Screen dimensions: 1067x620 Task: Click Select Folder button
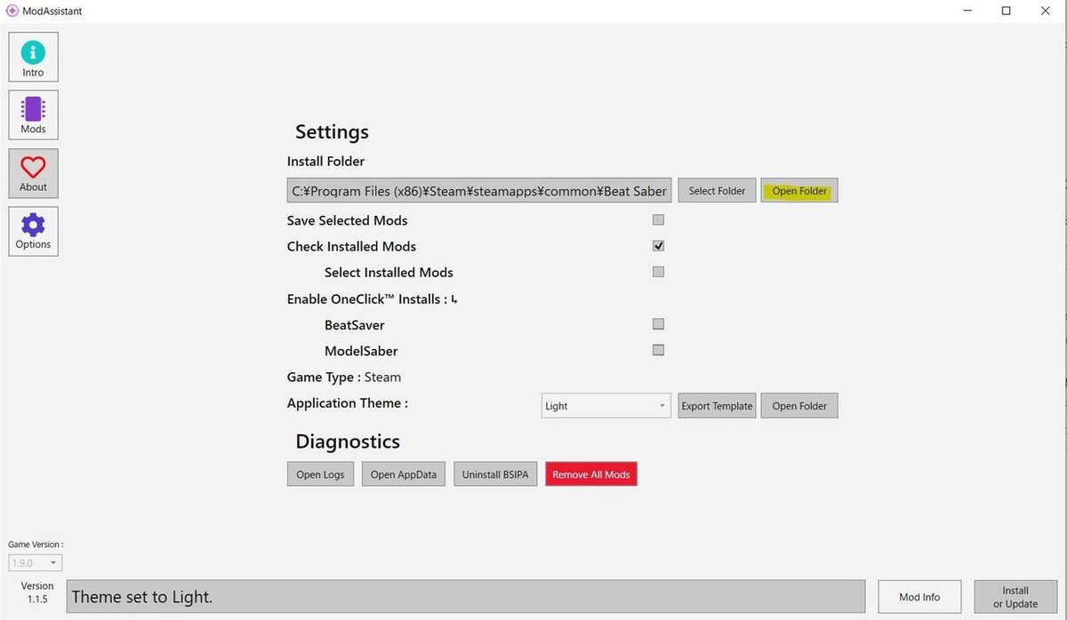click(x=717, y=190)
